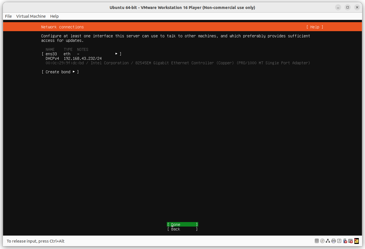Click the CD/DVD drive icon in status bar
Screen dimensions: 365x249
click(x=322, y=241)
